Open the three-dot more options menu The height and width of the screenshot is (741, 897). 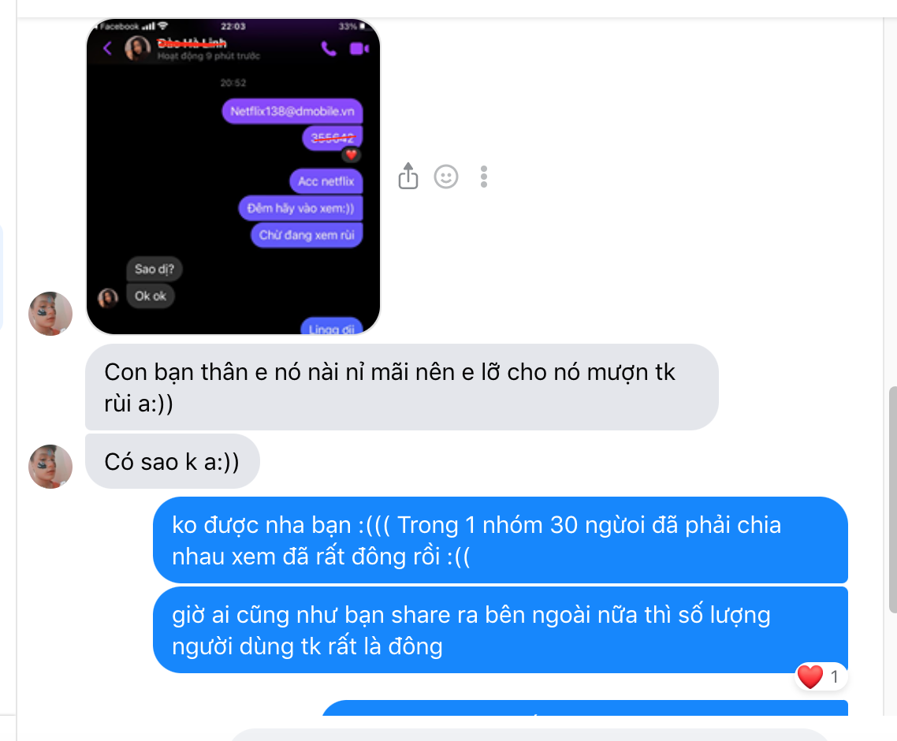pyautogui.click(x=484, y=177)
